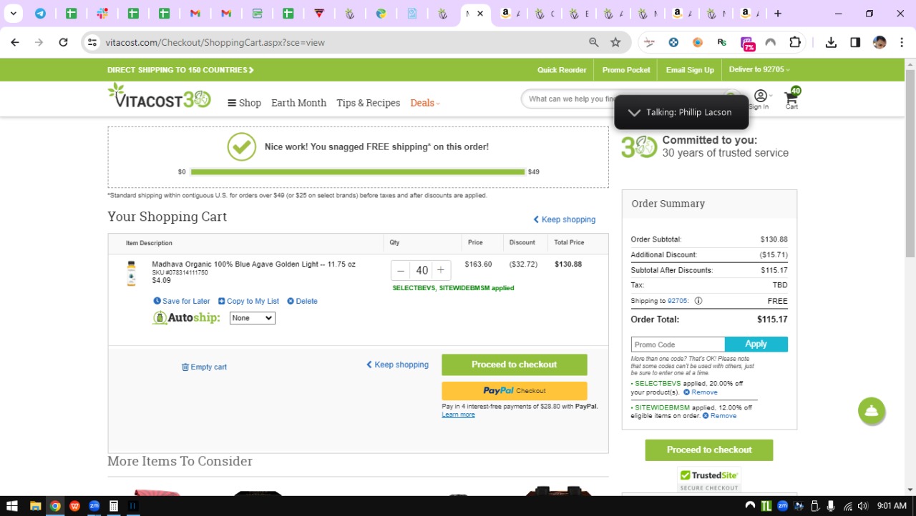This screenshot has height=516, width=916.
Task: Open the Cart icon with 40 items
Action: pos(792,98)
